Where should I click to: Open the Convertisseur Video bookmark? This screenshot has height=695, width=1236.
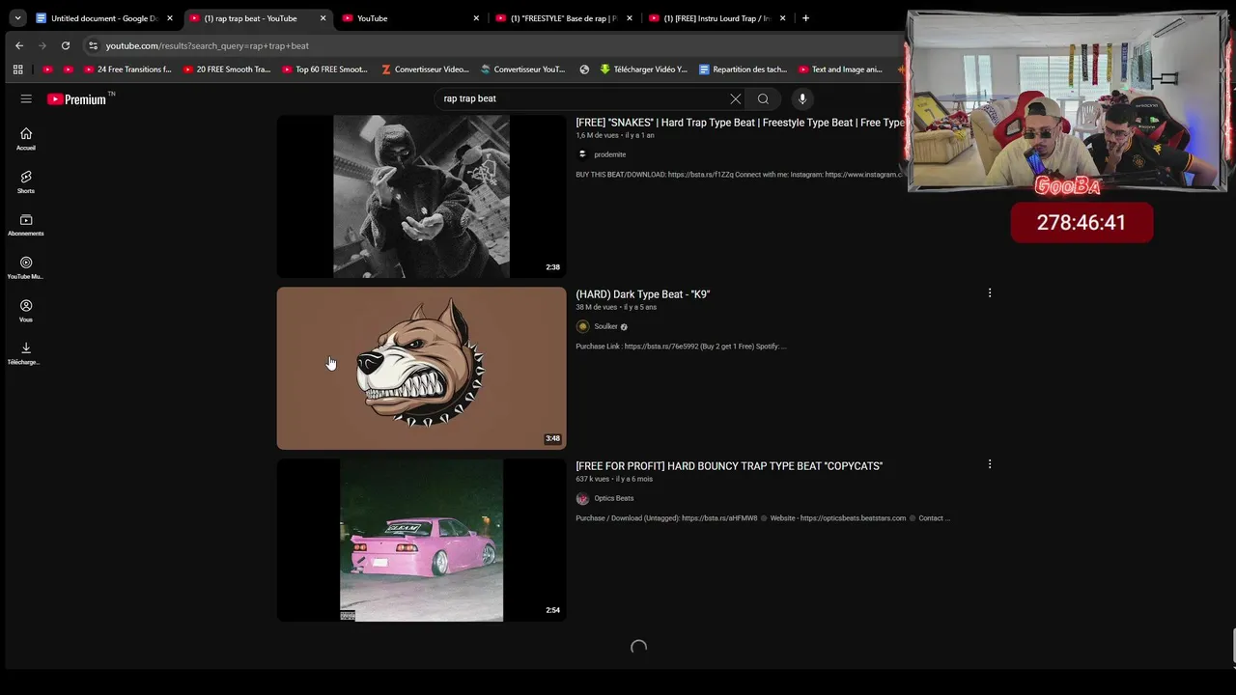425,69
